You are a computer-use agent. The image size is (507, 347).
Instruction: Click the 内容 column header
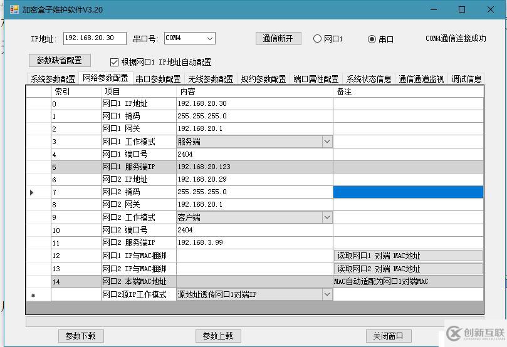(x=254, y=91)
